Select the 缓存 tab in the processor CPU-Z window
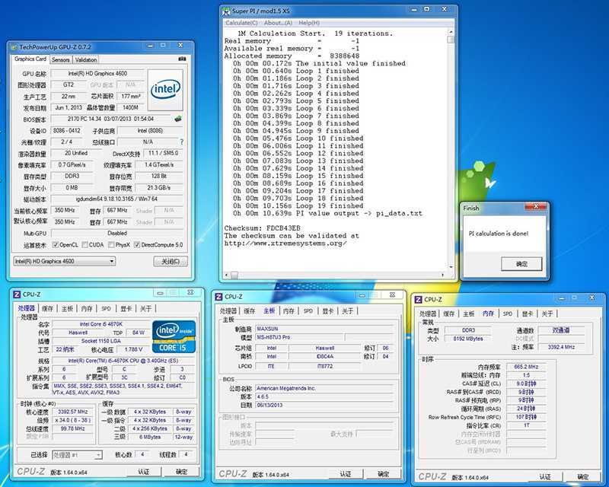609x487 pixels. [x=47, y=309]
